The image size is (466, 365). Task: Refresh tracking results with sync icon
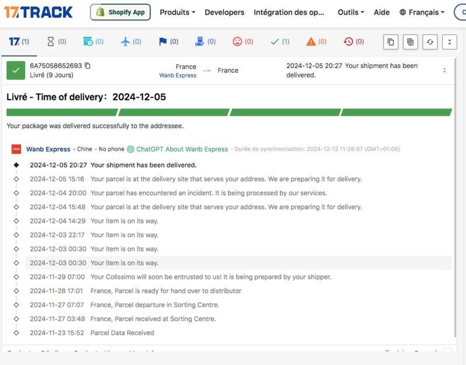click(x=430, y=42)
